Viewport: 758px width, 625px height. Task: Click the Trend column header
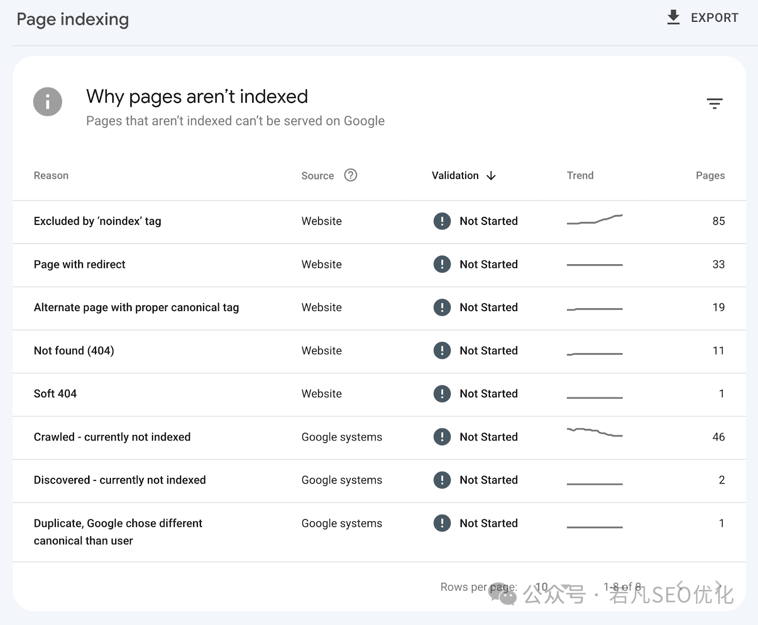point(580,176)
